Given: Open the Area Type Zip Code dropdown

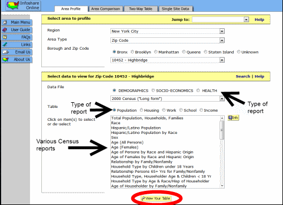Looking at the screenshot, I should 168,40.
